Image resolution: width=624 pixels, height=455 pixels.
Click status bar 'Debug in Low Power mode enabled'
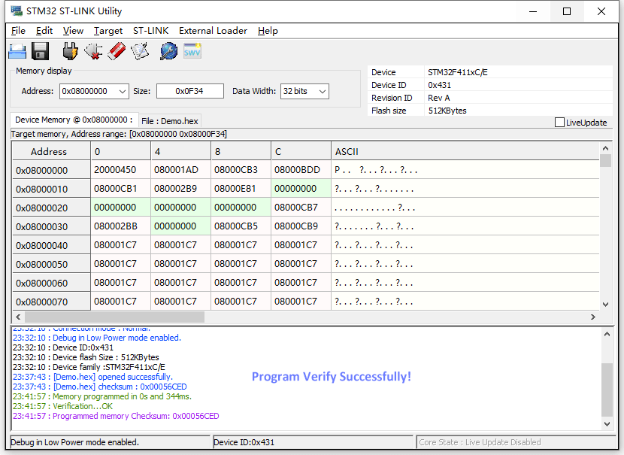click(111, 442)
